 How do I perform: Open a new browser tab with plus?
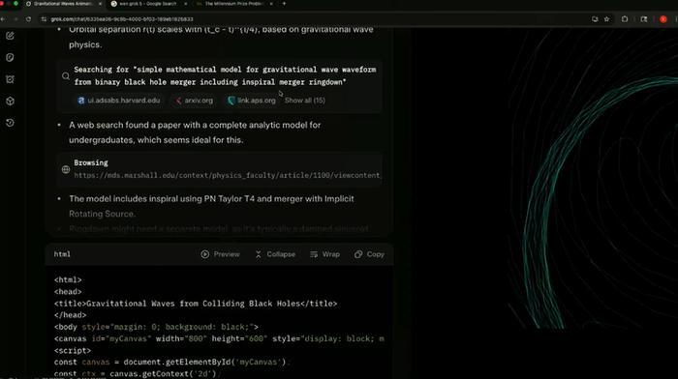[x=284, y=4]
